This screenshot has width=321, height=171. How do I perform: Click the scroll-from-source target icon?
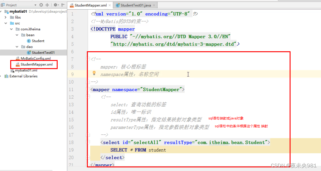[x=41, y=5]
